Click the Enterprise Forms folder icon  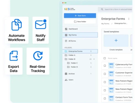pyautogui.click(x=66, y=51)
